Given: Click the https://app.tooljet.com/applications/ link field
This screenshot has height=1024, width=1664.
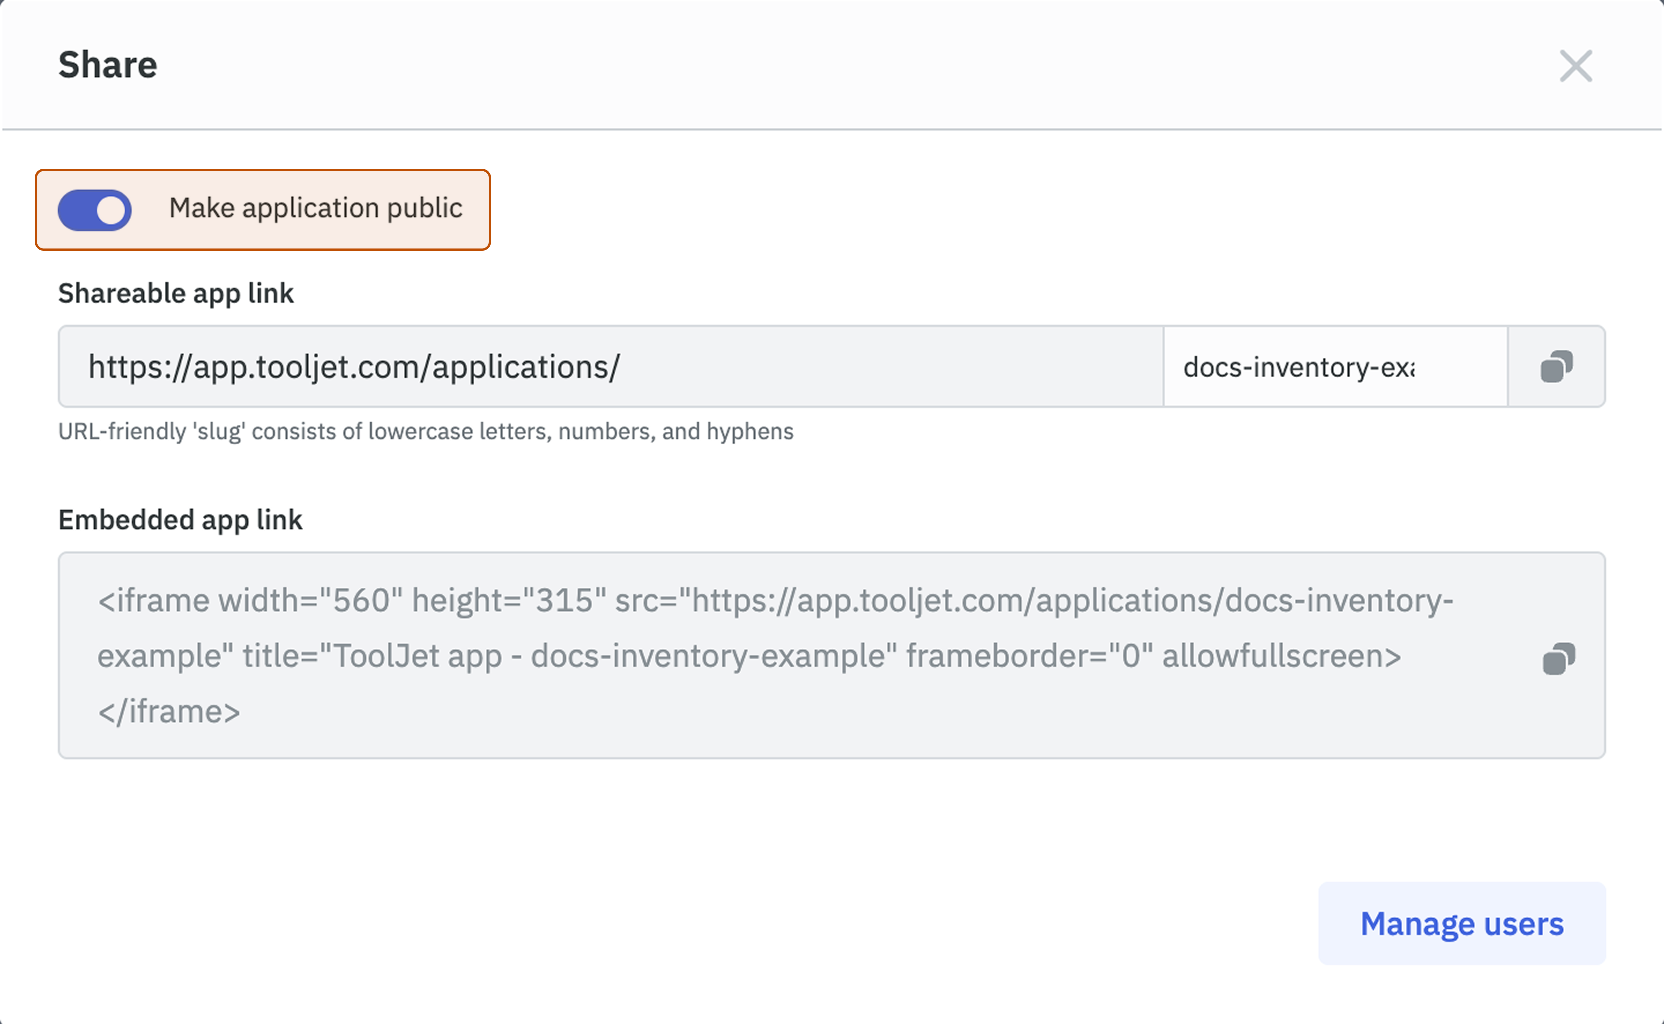Looking at the screenshot, I should (x=609, y=366).
